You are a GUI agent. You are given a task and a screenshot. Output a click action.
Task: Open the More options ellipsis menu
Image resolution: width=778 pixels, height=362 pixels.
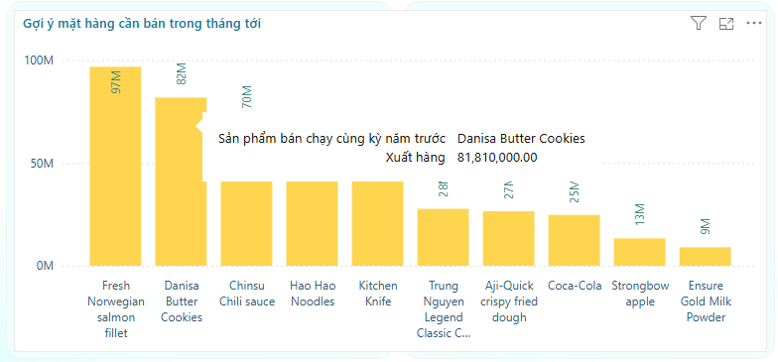[754, 24]
